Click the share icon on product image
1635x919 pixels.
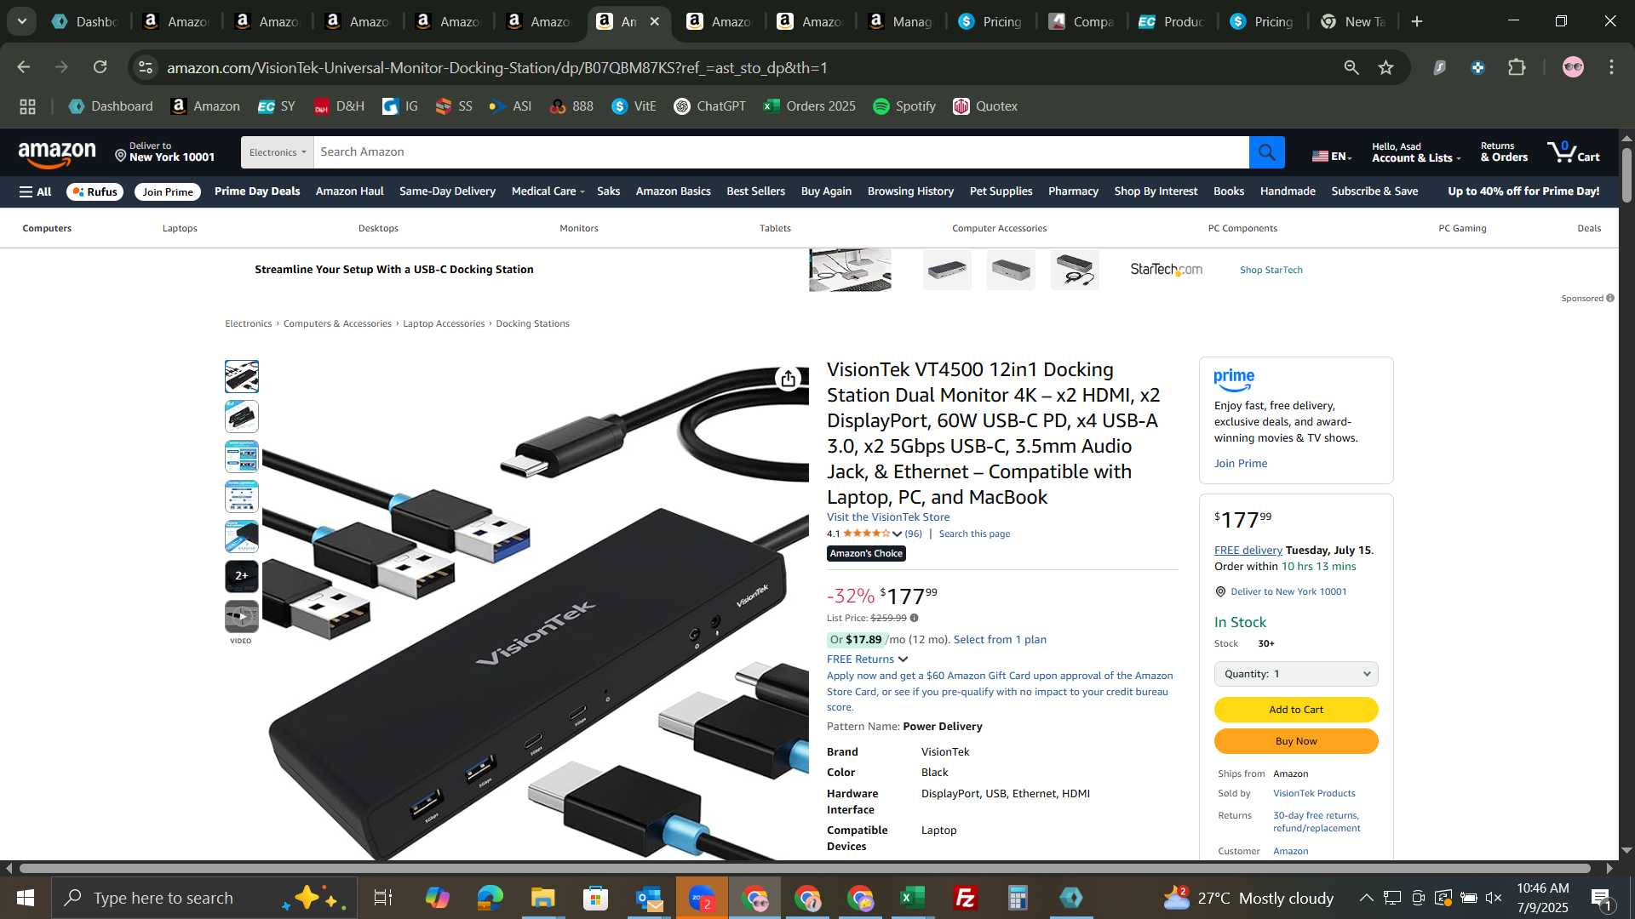coord(789,379)
